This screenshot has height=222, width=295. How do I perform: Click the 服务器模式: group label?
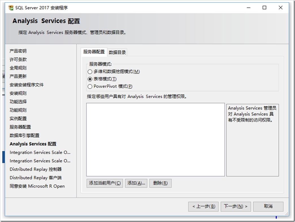[x=100, y=64]
